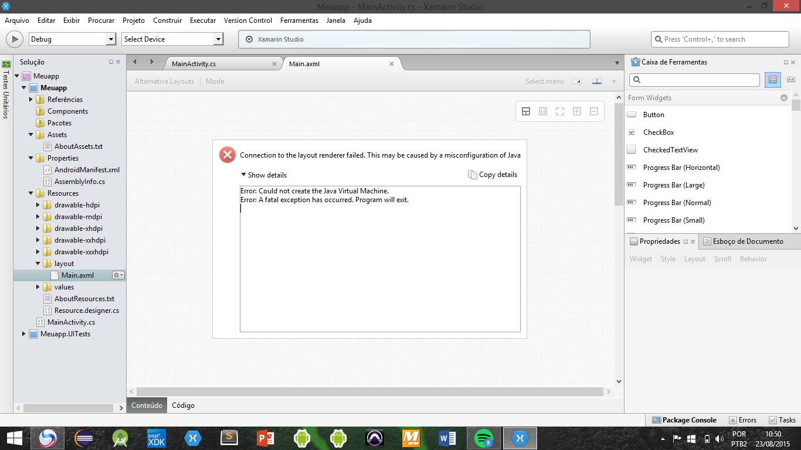Select Resource.designer.cs file
The height and width of the screenshot is (450, 801).
tap(87, 311)
